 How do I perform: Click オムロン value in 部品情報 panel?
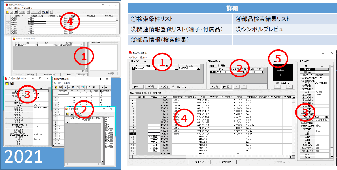pyautogui.click(x=322, y=131)
